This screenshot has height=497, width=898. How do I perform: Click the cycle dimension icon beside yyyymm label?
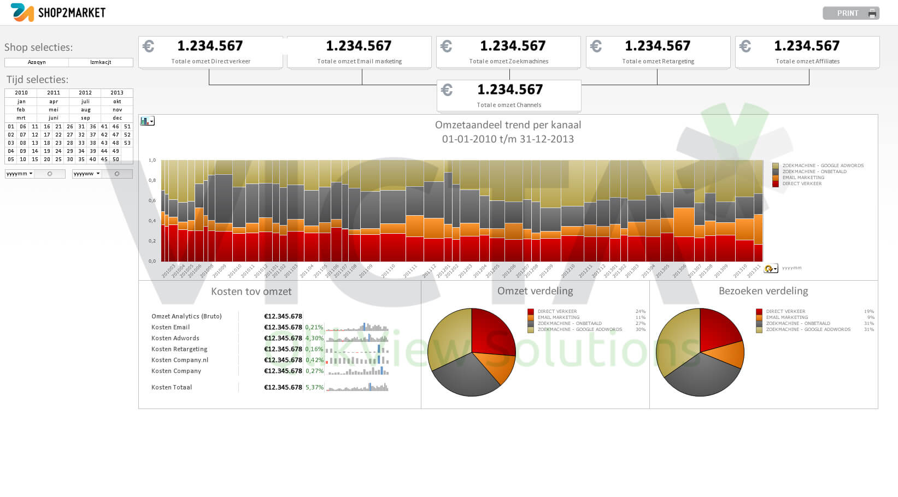tap(769, 268)
